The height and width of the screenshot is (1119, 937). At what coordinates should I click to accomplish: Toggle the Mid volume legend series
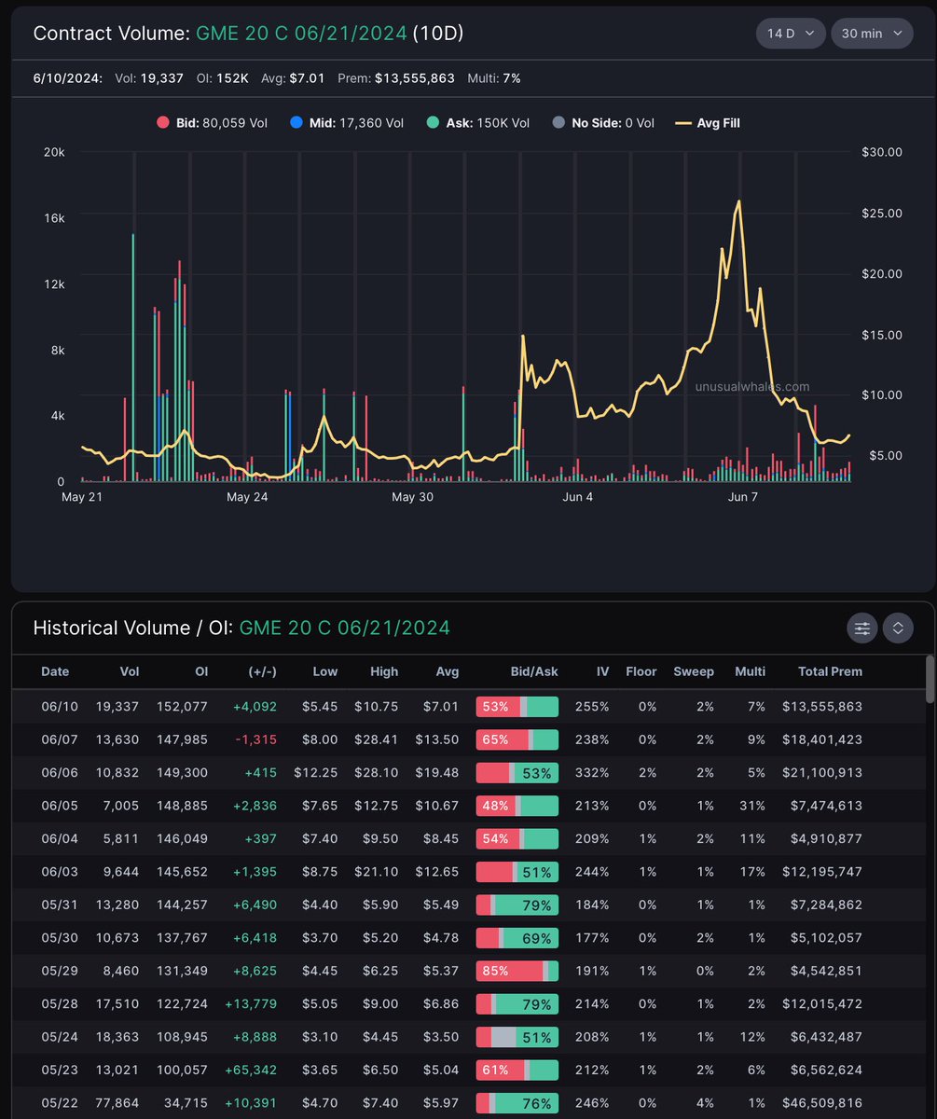346,123
